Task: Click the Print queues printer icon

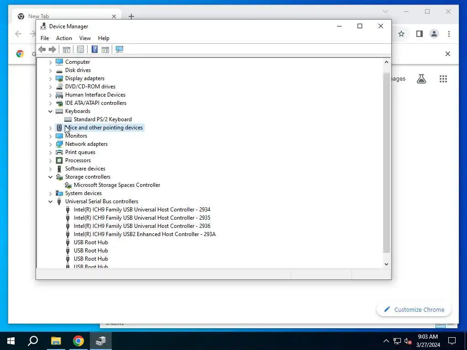Action: 59,152
